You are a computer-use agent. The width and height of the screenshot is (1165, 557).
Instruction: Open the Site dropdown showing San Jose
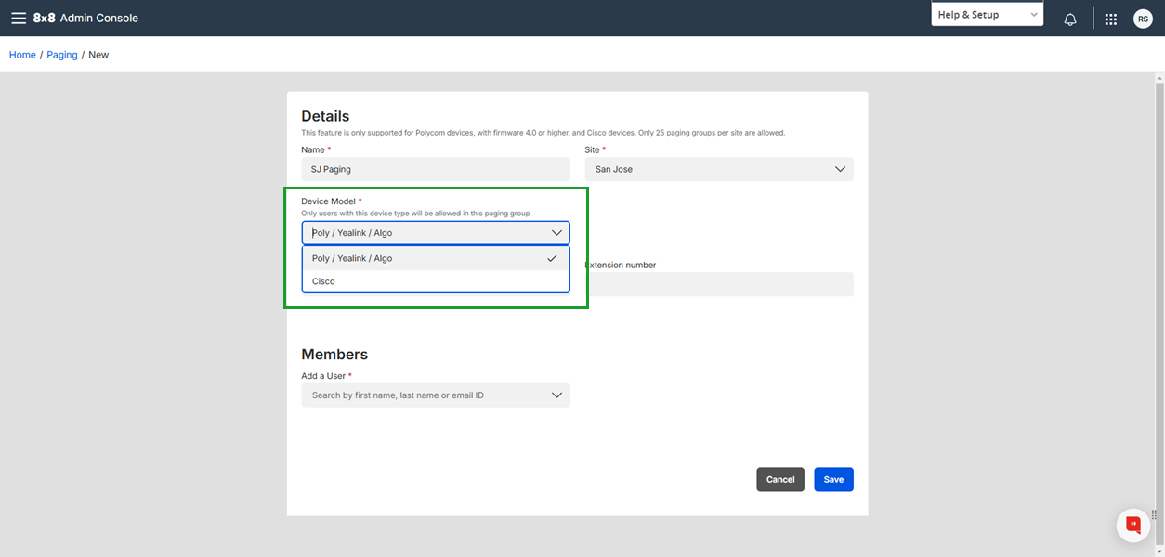pyautogui.click(x=719, y=169)
